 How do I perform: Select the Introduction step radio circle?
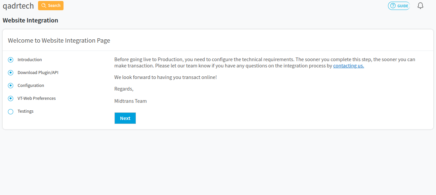(x=11, y=60)
